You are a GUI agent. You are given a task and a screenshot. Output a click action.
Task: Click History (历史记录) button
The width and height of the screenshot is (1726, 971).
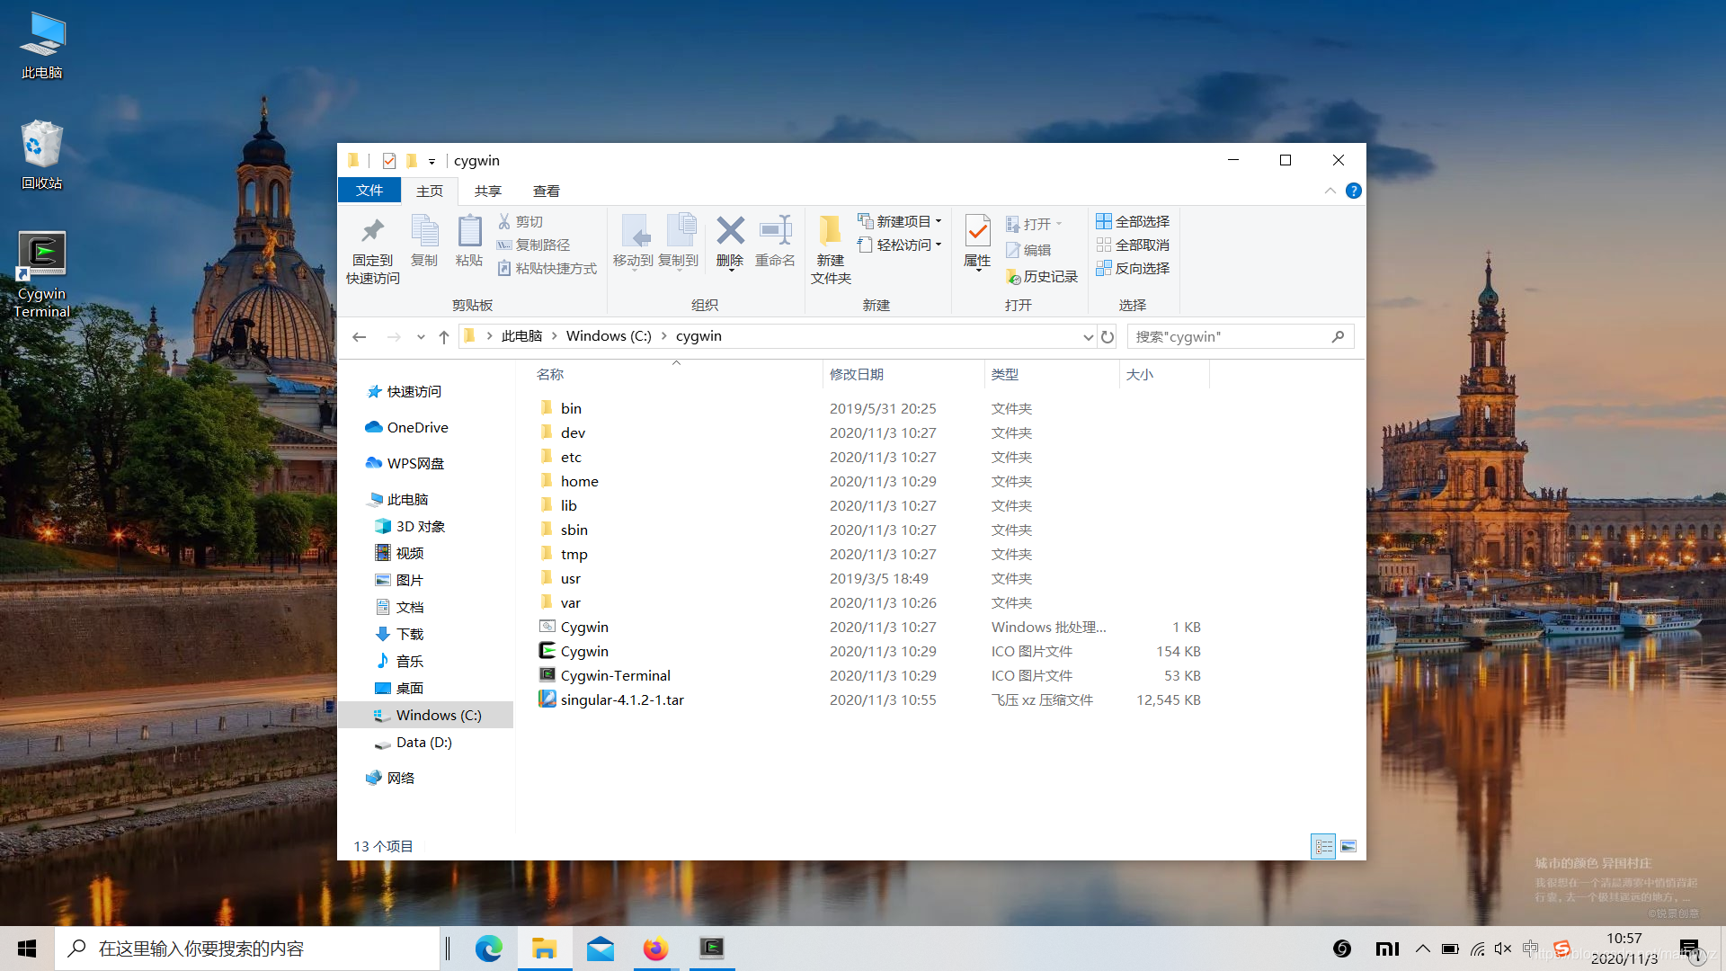pos(1042,277)
